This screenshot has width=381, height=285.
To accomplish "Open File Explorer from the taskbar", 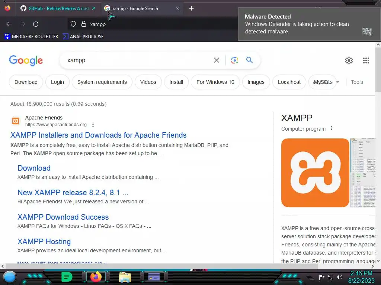I will point(125,277).
